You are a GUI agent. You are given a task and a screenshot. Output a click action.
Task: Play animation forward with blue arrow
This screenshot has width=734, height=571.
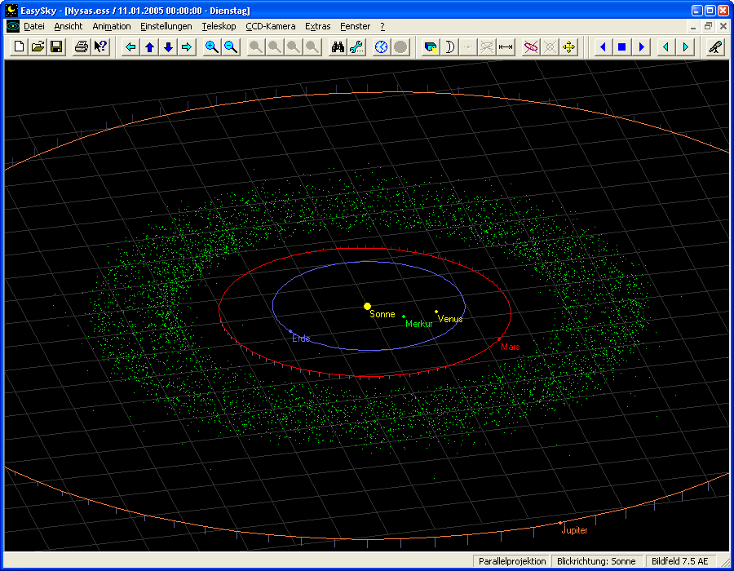641,47
